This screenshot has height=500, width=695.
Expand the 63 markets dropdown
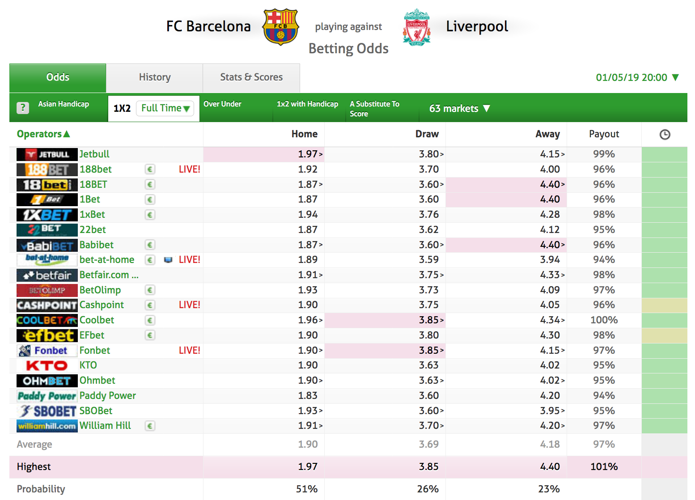tap(460, 108)
